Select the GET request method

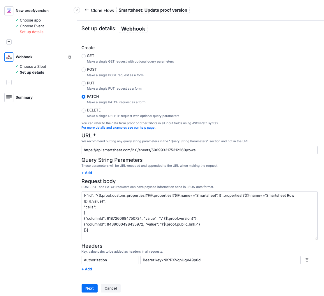[x=84, y=56]
